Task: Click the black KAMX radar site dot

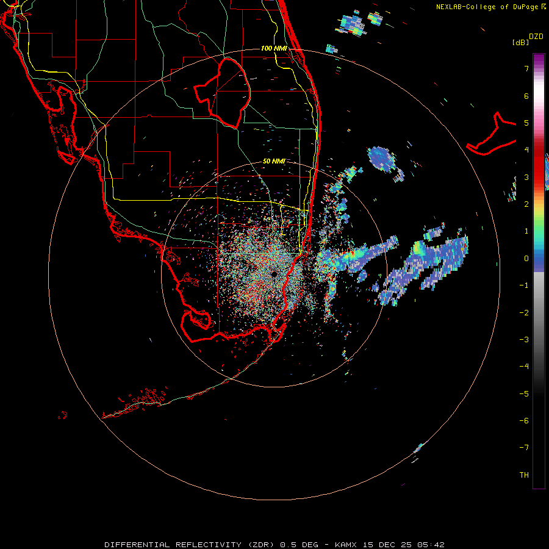Action: 274,274
